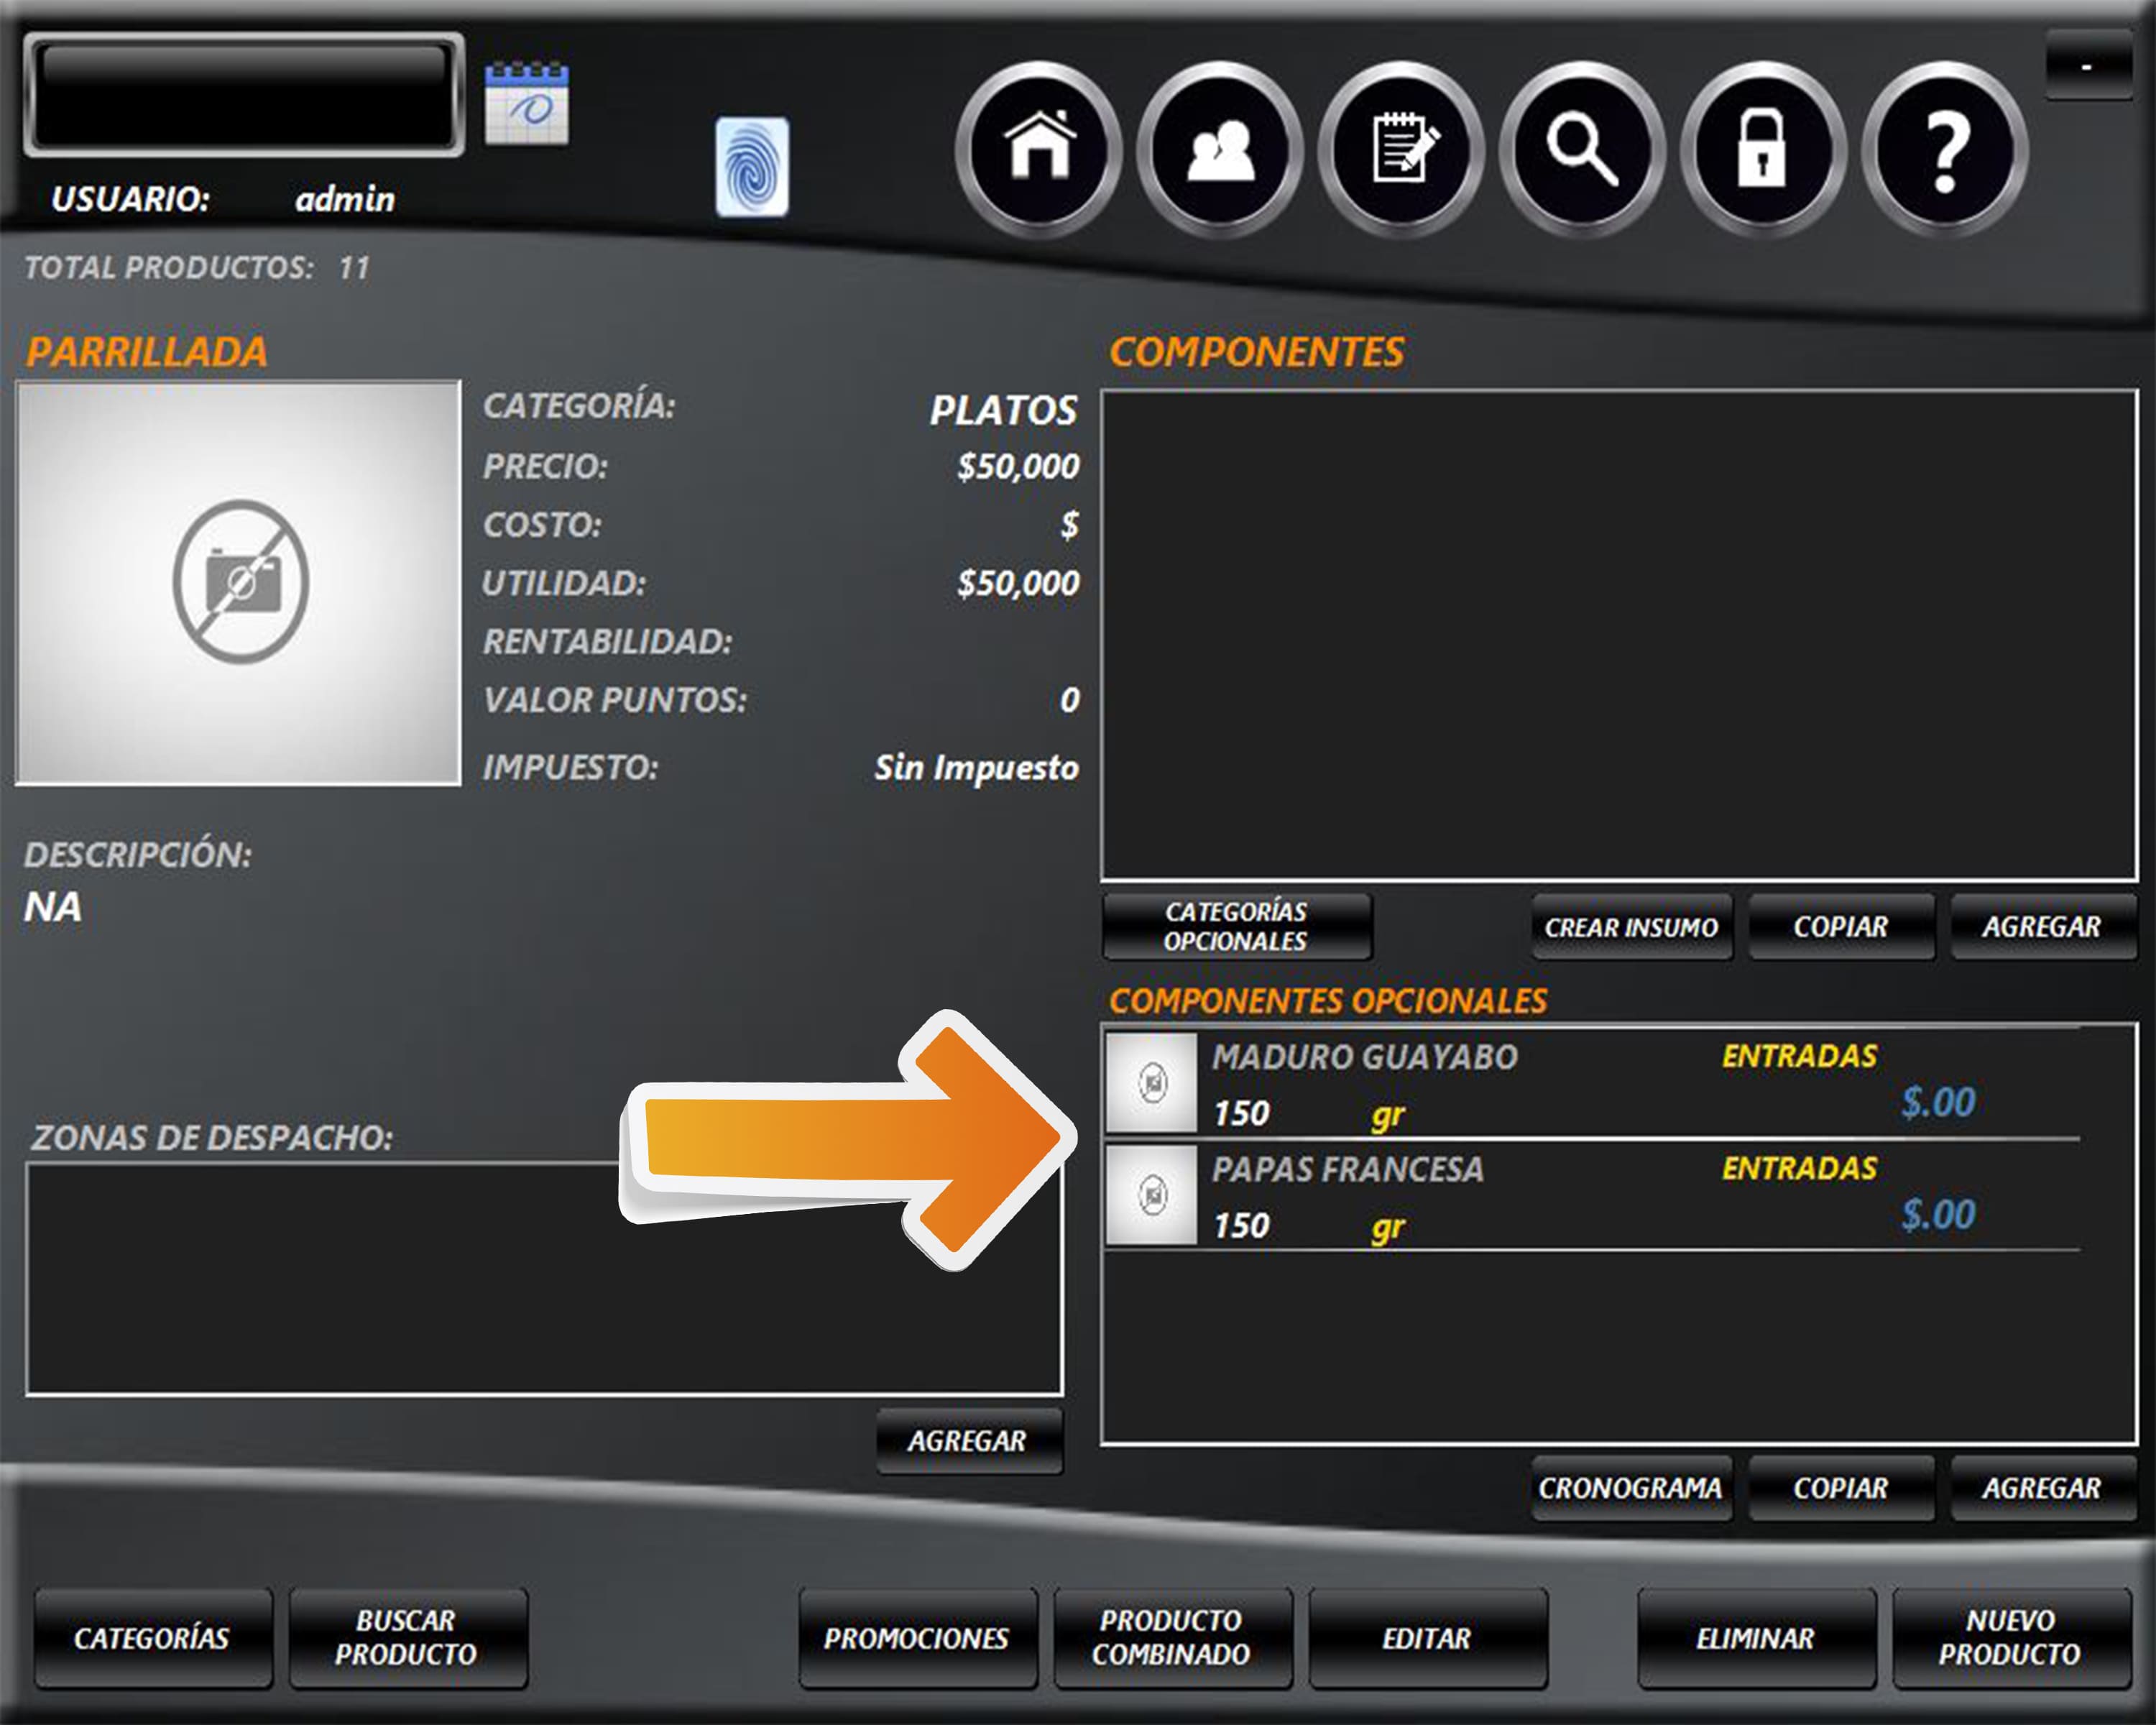Click the fingerprint icon
The width and height of the screenshot is (2156, 1725).
752,166
